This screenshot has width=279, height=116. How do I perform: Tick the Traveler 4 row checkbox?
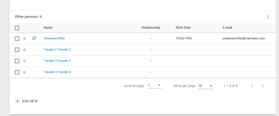pyautogui.click(x=17, y=72)
